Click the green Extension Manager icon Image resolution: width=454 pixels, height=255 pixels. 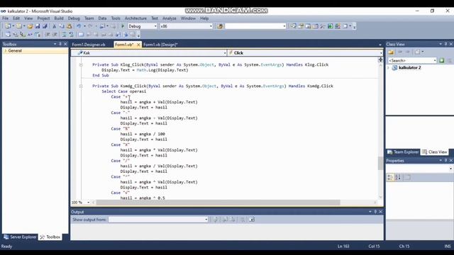click(331, 26)
